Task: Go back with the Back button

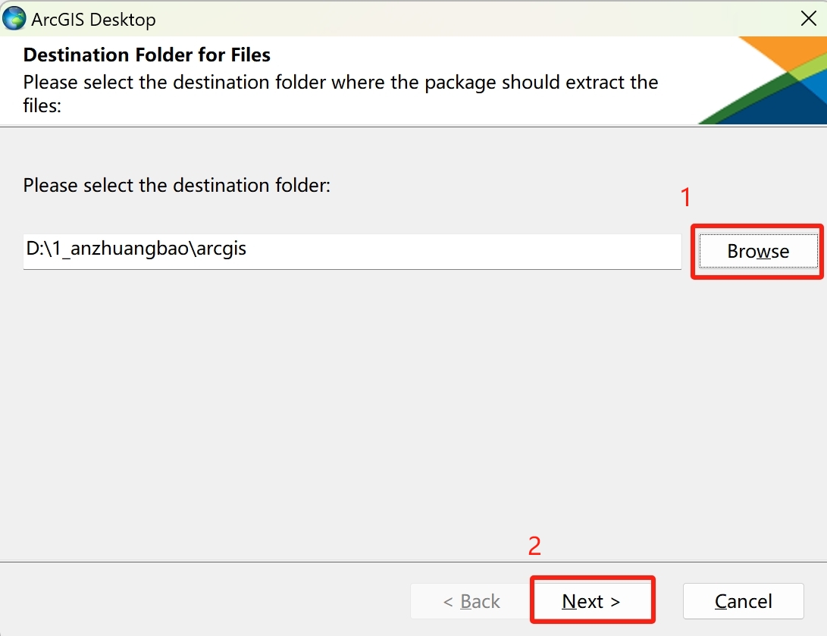Action: [x=471, y=600]
